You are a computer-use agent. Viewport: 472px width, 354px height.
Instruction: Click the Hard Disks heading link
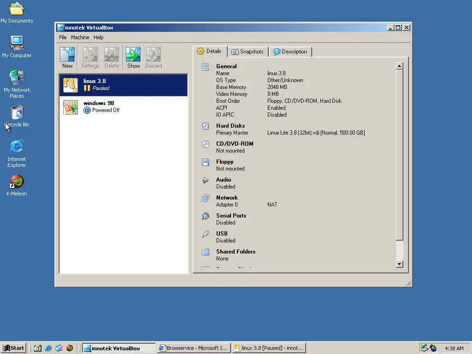click(x=230, y=125)
